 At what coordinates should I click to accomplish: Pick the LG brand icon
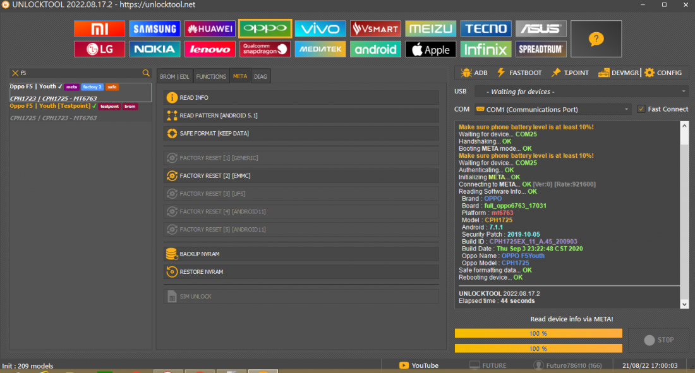tap(99, 49)
